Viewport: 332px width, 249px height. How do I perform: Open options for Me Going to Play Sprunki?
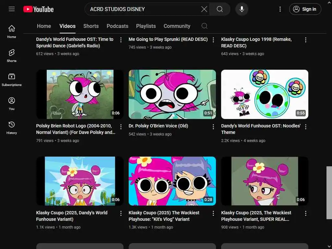[213, 40]
